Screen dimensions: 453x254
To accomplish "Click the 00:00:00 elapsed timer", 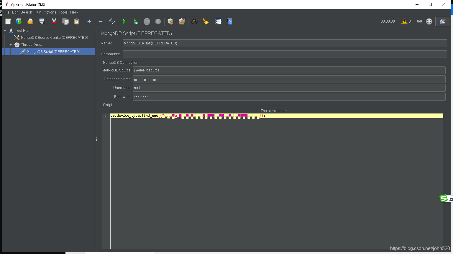I will pos(388,21).
